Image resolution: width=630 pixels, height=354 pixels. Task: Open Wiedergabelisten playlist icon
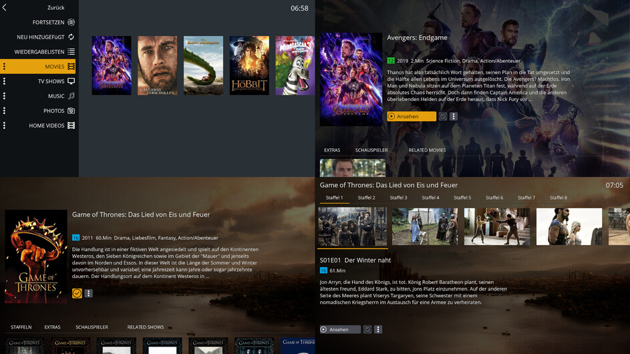pyautogui.click(x=71, y=51)
